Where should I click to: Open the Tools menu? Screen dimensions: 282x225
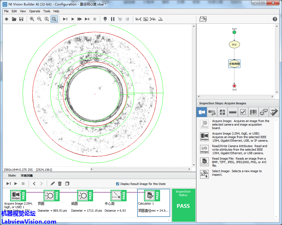[47, 11]
